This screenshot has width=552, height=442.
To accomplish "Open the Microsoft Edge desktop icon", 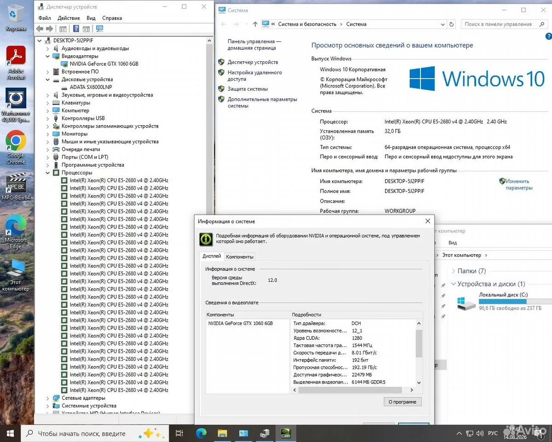I will (16, 233).
